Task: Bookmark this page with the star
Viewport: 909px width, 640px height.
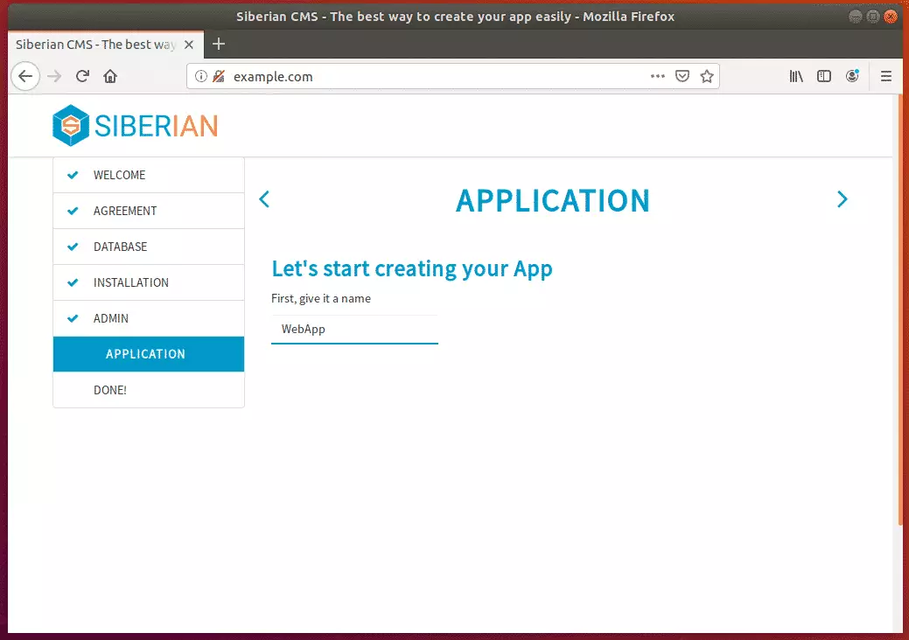Action: (x=707, y=76)
